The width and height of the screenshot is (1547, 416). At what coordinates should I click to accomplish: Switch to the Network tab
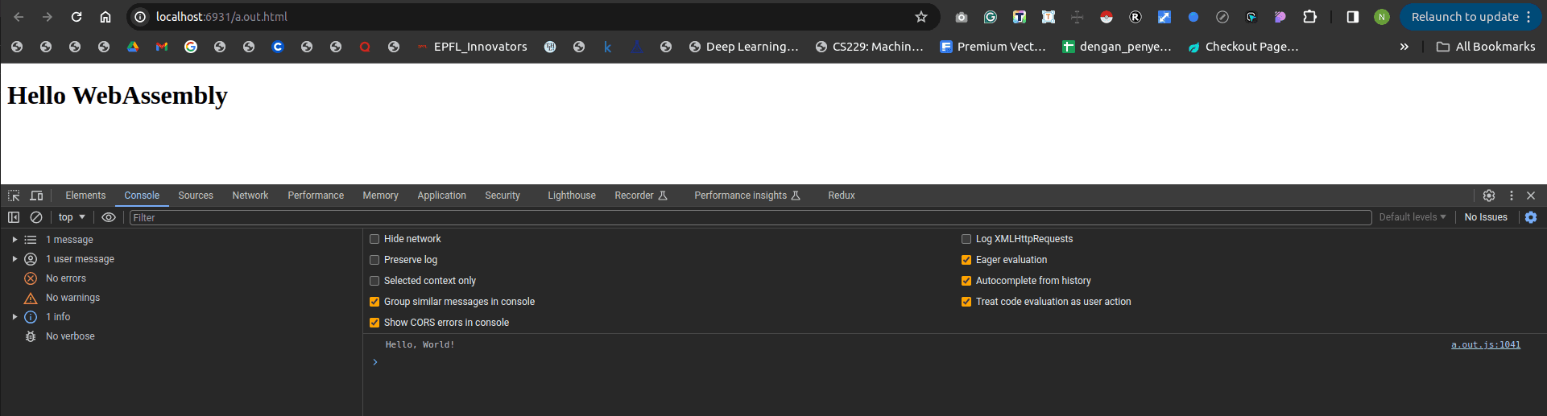[250, 196]
